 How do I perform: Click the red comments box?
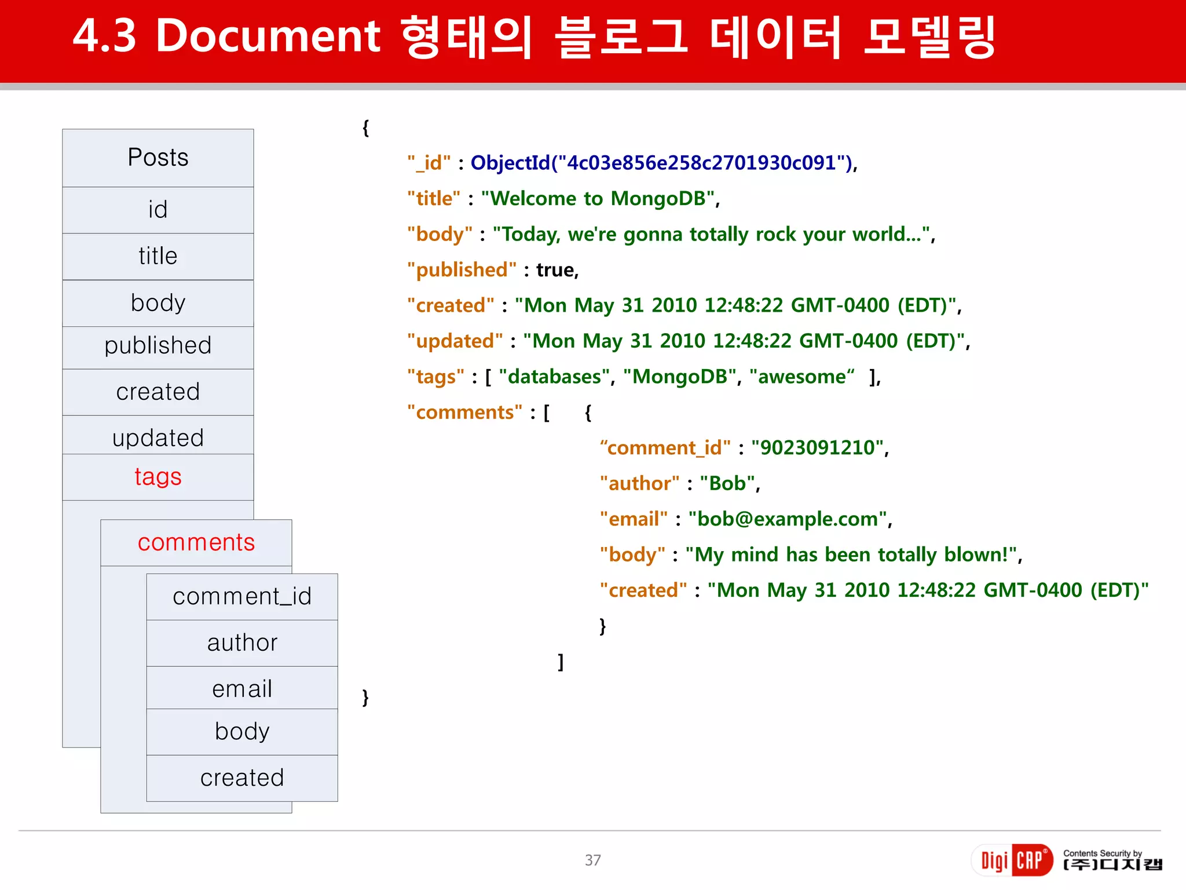click(196, 543)
